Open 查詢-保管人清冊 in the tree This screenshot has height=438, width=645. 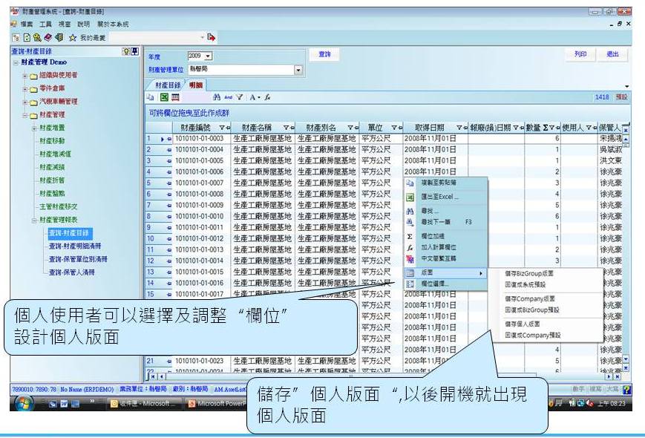72,272
